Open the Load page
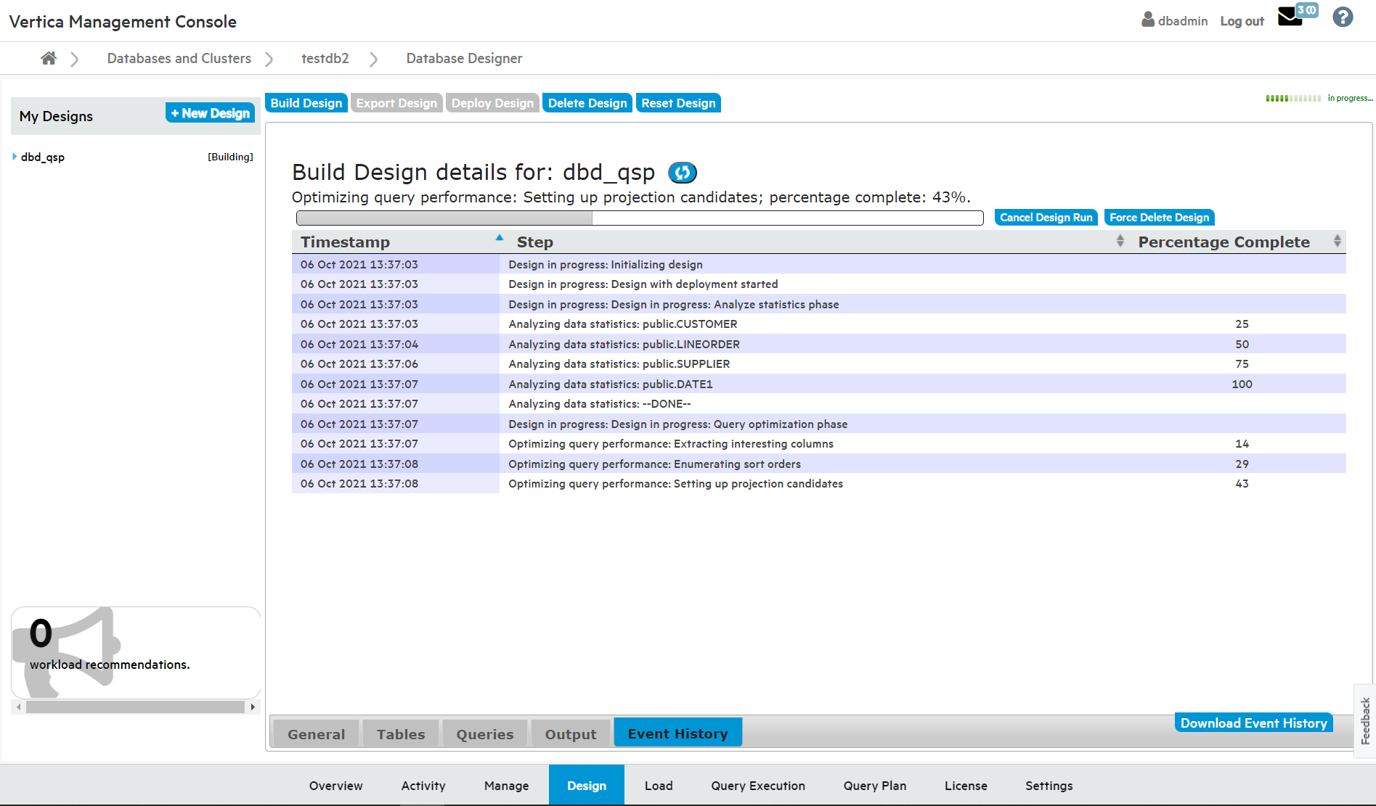Viewport: 1376px width, 806px height. (x=659, y=786)
